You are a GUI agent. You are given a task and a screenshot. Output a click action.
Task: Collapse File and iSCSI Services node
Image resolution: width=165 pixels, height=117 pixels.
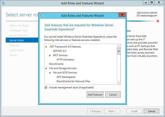click(50, 73)
